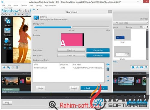Click the main window Help button
Screen dimensions: 150x110
click(7, 103)
